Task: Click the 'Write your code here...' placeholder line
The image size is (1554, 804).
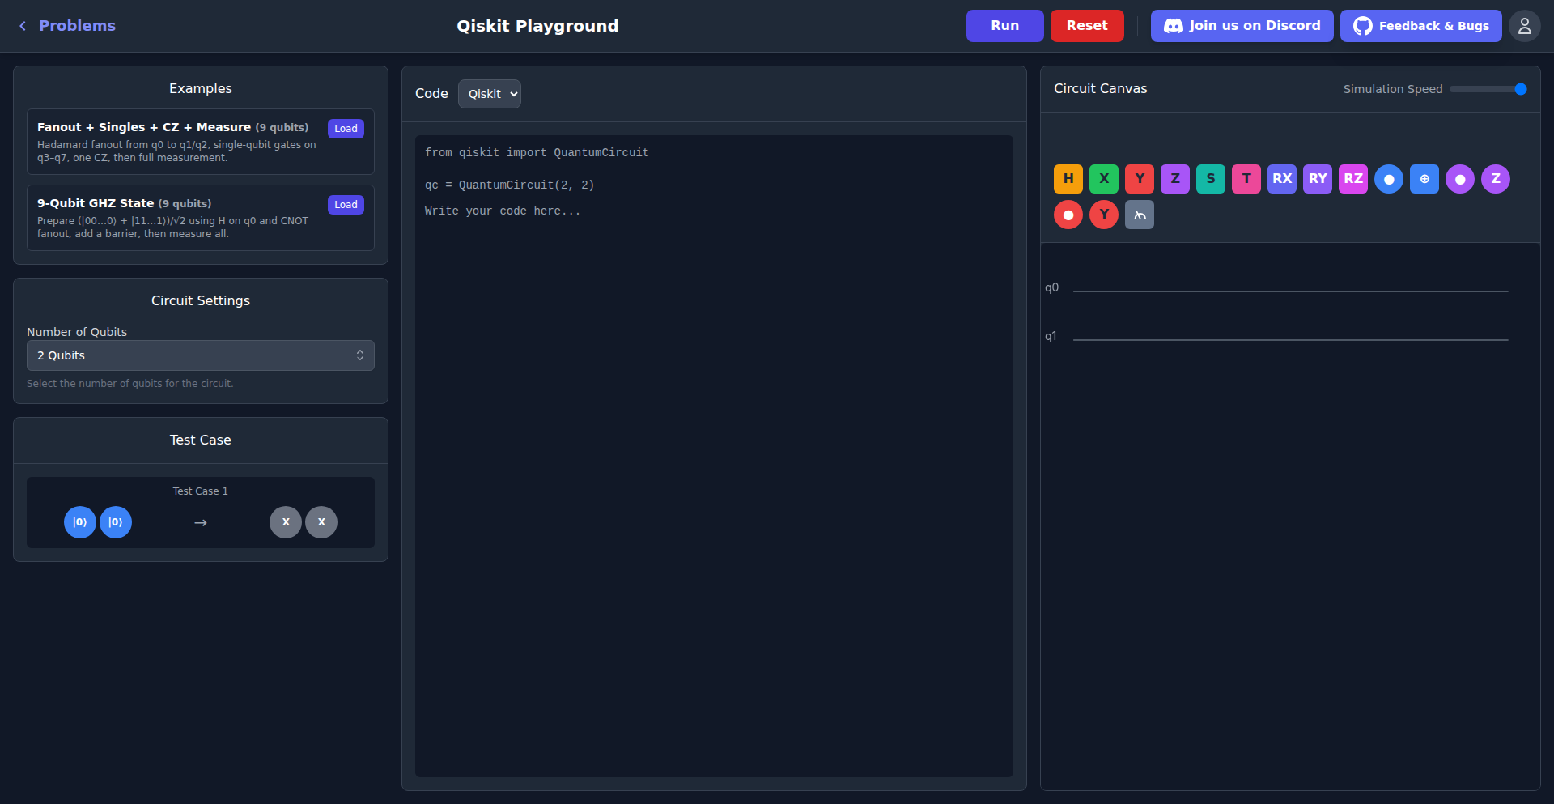Action: point(503,211)
